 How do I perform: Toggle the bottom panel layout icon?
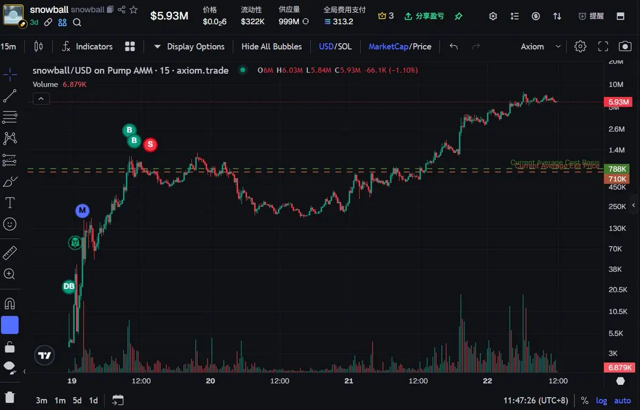(x=621, y=16)
